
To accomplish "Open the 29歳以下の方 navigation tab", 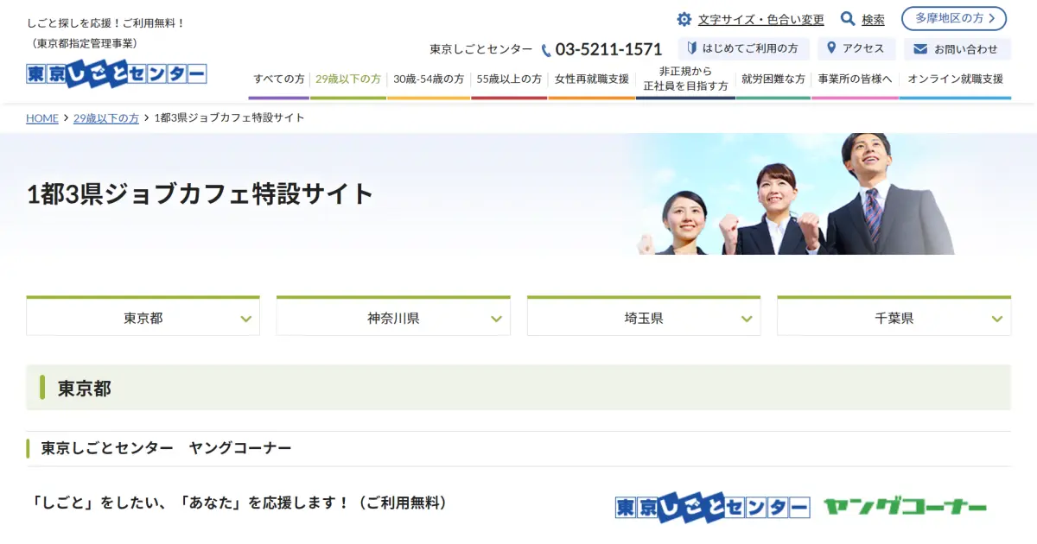I will pyautogui.click(x=348, y=79).
